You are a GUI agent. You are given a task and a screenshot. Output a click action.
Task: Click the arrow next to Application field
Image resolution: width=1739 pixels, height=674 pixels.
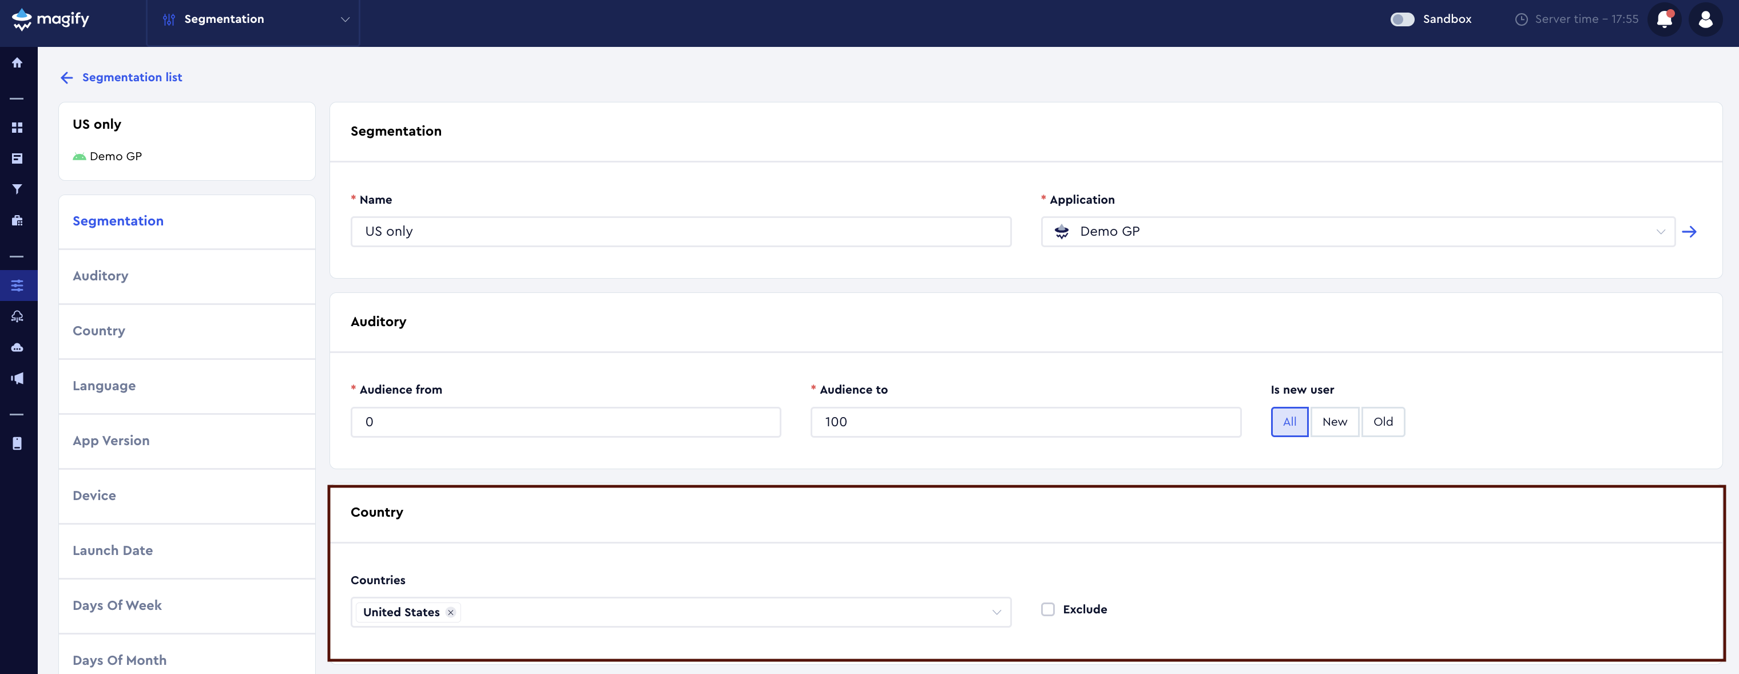point(1689,232)
